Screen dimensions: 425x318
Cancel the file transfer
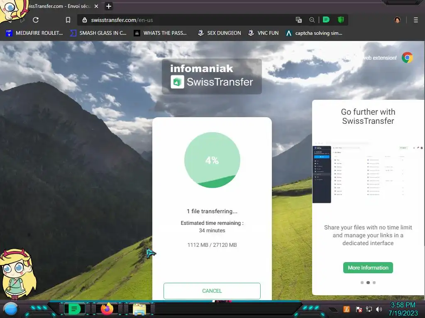(x=212, y=291)
